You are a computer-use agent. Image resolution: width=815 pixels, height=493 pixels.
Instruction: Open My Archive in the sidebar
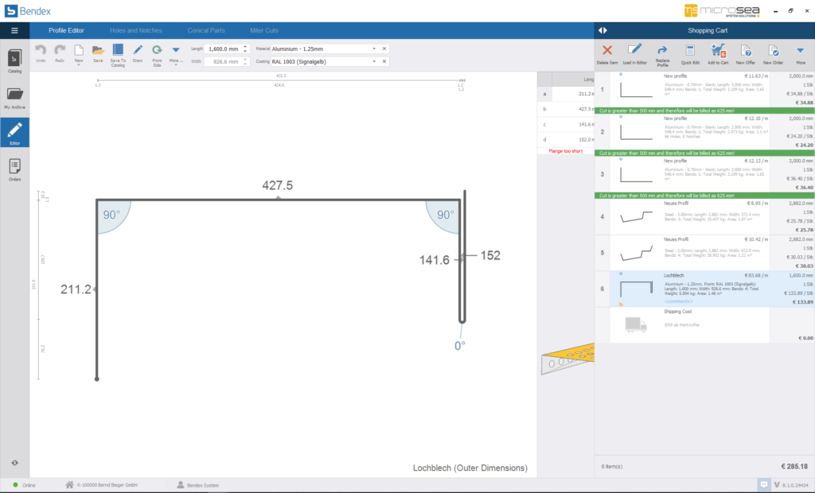pos(14,97)
